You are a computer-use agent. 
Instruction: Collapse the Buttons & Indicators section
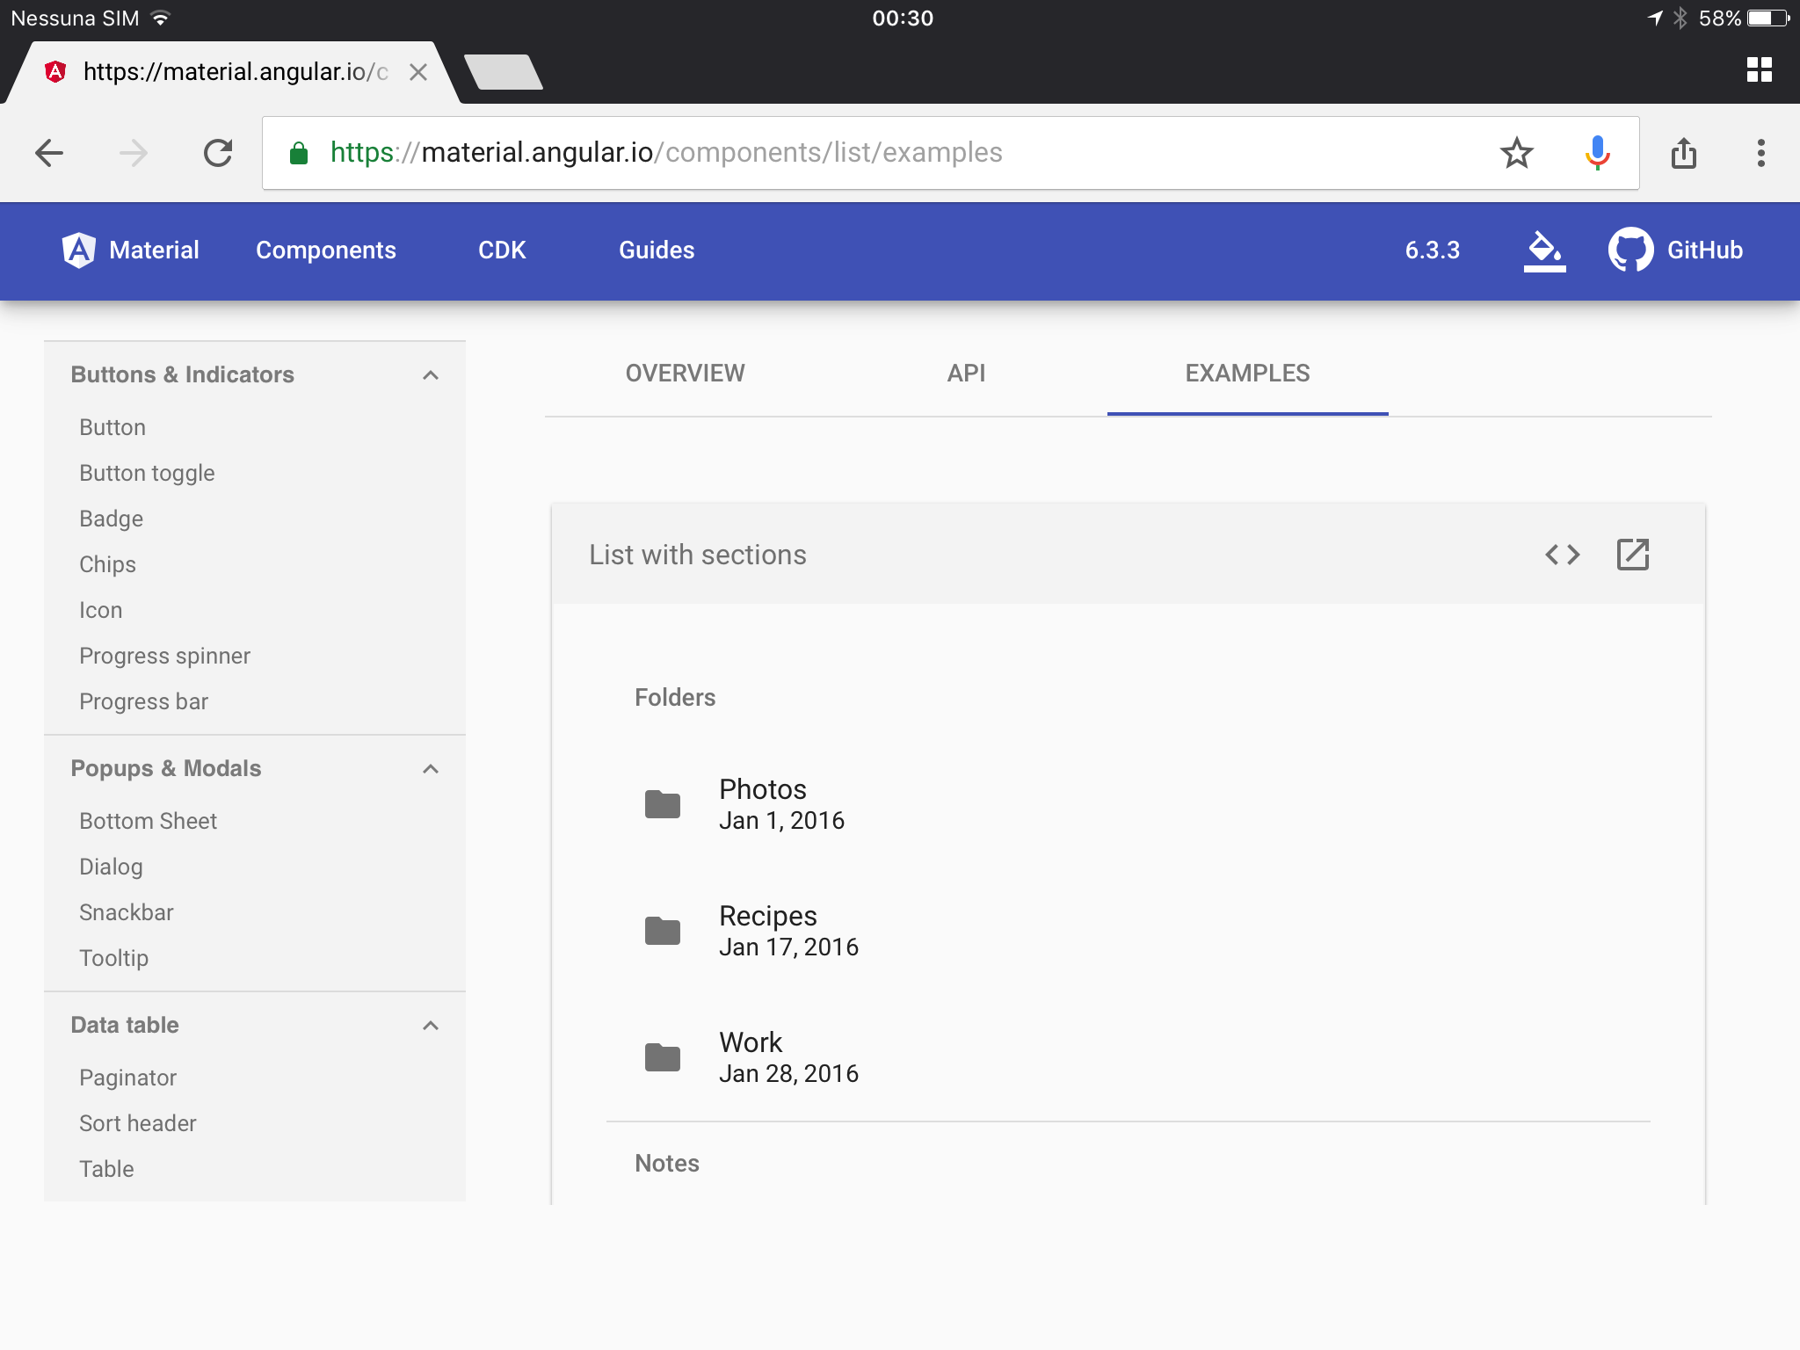(x=430, y=374)
